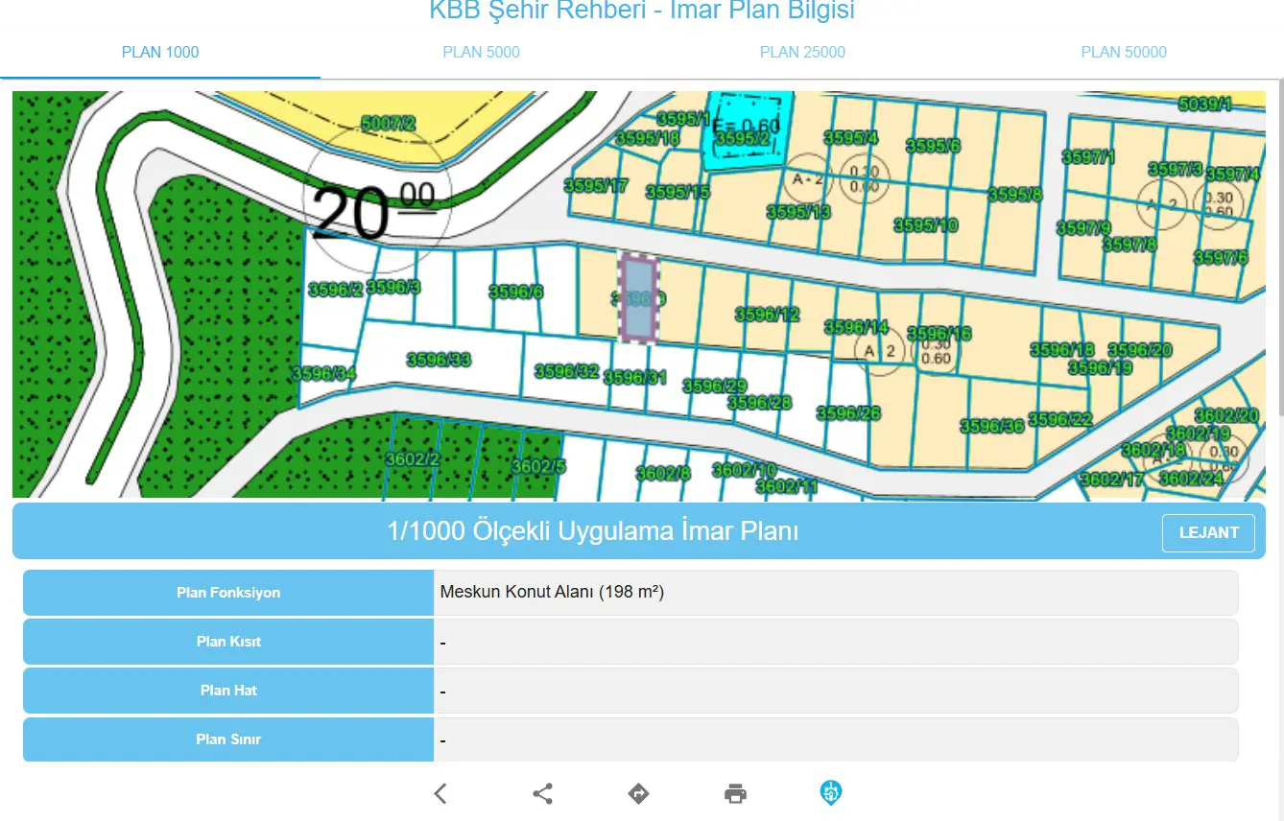Click the Meskun Konut Alanı (198 m²) value
This screenshot has height=821, width=1284.
[552, 593]
